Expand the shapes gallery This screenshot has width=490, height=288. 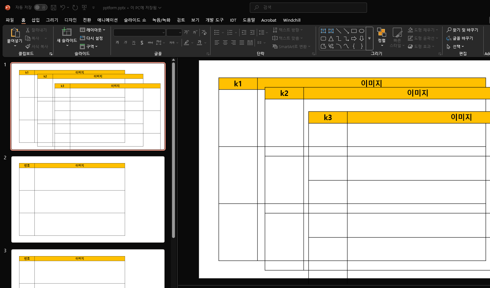click(x=370, y=39)
